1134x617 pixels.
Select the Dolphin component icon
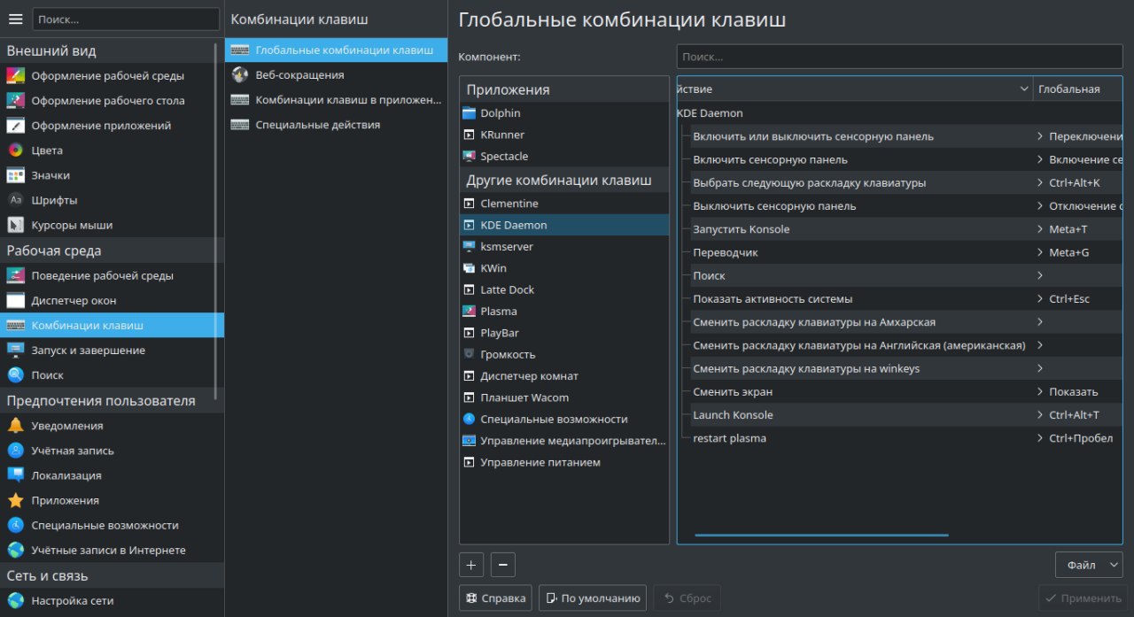click(x=470, y=113)
